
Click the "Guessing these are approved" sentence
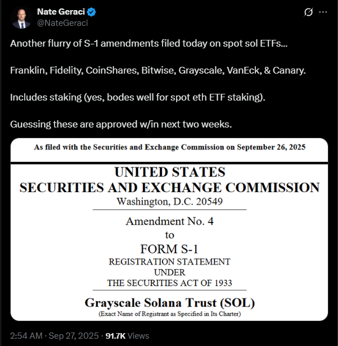121,124
